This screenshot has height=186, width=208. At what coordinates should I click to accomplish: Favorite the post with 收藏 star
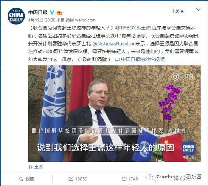26,179
